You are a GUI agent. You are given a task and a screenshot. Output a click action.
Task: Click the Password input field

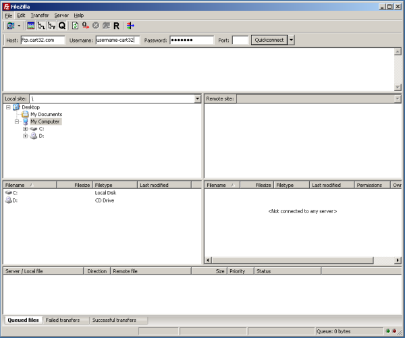pos(192,40)
